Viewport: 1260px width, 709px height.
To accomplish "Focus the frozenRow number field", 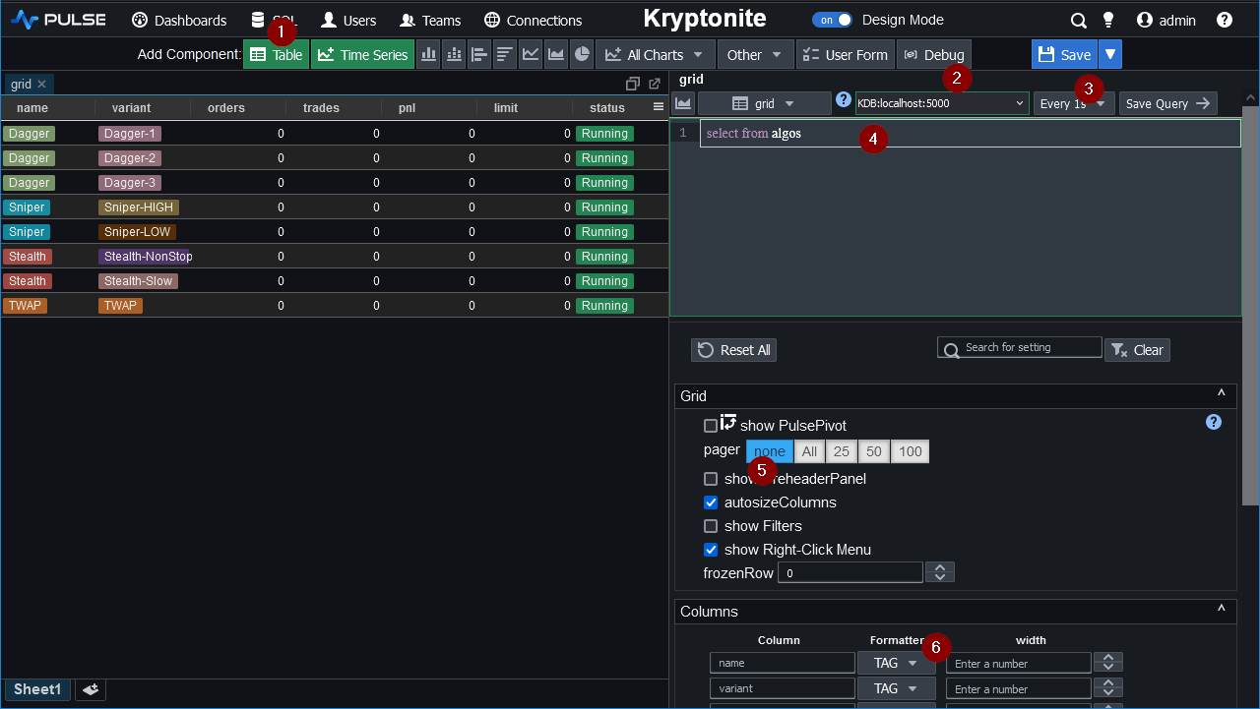I will click(x=850, y=572).
